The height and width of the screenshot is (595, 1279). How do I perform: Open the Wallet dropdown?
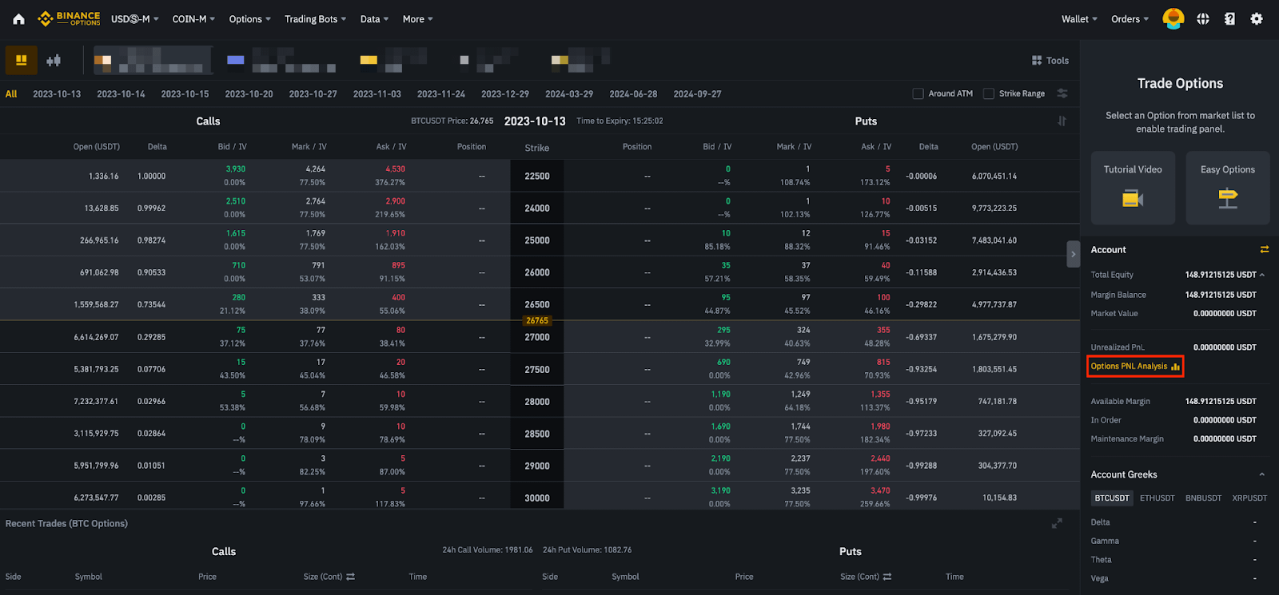(x=1079, y=19)
